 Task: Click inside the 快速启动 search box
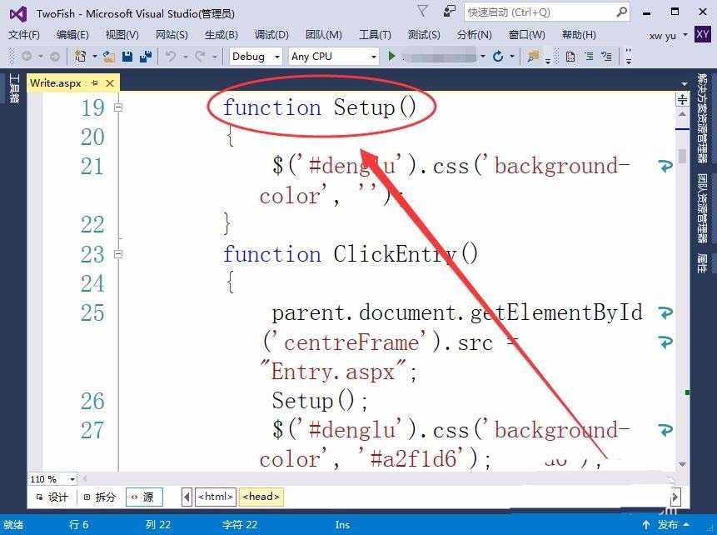[541, 12]
